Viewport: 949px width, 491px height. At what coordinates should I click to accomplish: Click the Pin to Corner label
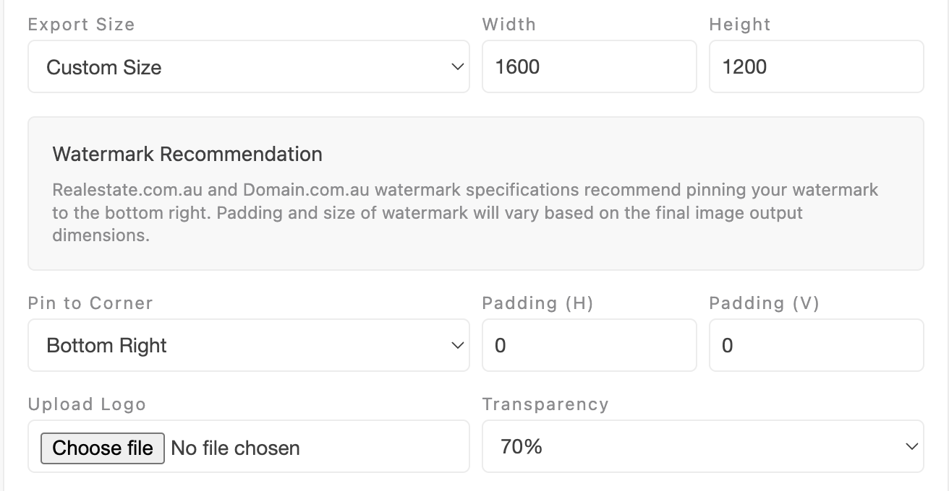tap(90, 303)
